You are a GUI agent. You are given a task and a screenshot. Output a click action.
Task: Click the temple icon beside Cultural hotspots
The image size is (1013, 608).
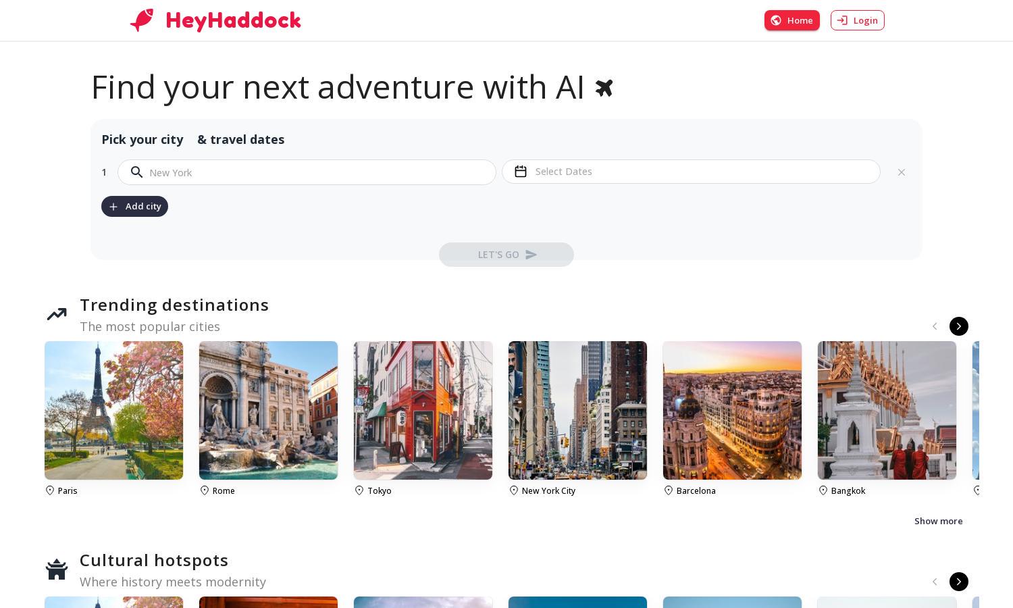[x=57, y=569]
